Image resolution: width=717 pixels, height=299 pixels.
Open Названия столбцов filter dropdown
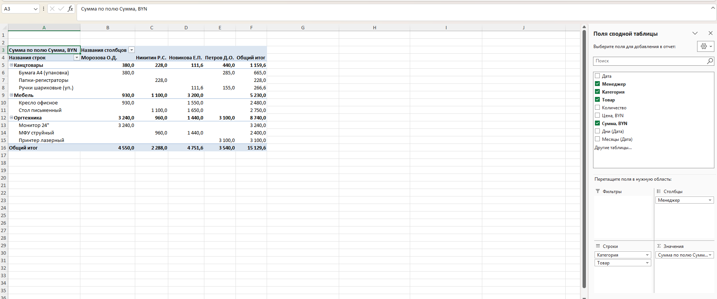[131, 50]
